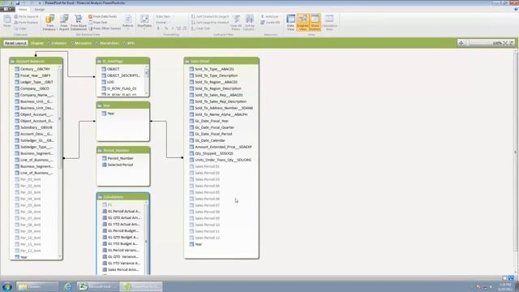Click the Save icon in title bar
Screen dimensions: 519x292
(18, 3)
